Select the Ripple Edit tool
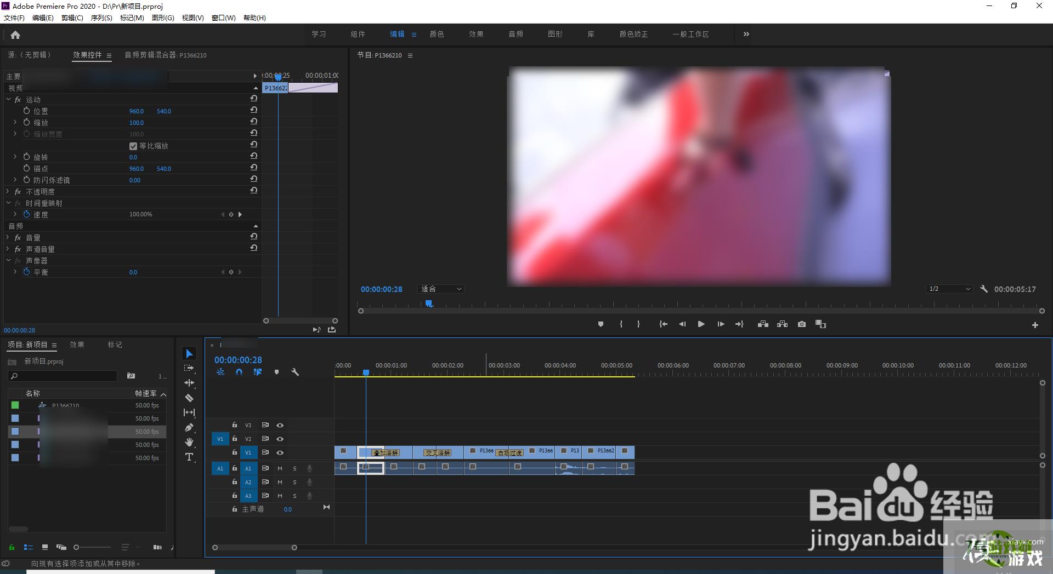 189,383
